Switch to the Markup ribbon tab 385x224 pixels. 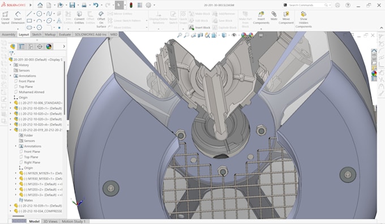pos(50,35)
